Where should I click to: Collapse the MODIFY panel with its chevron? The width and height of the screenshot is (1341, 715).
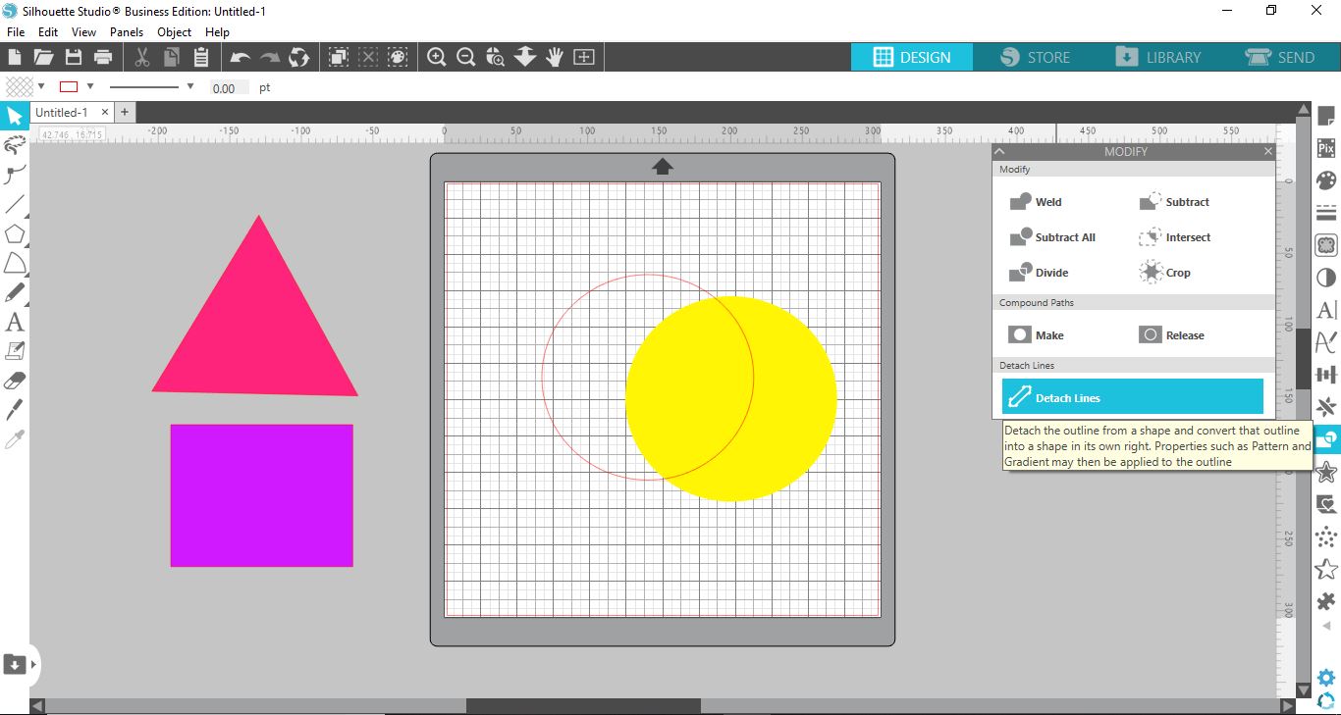coord(999,151)
